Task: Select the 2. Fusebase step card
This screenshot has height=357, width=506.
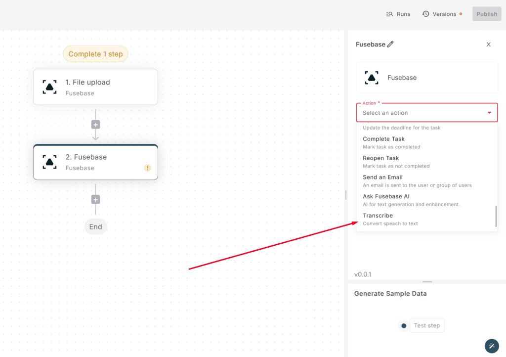Action: [95, 162]
